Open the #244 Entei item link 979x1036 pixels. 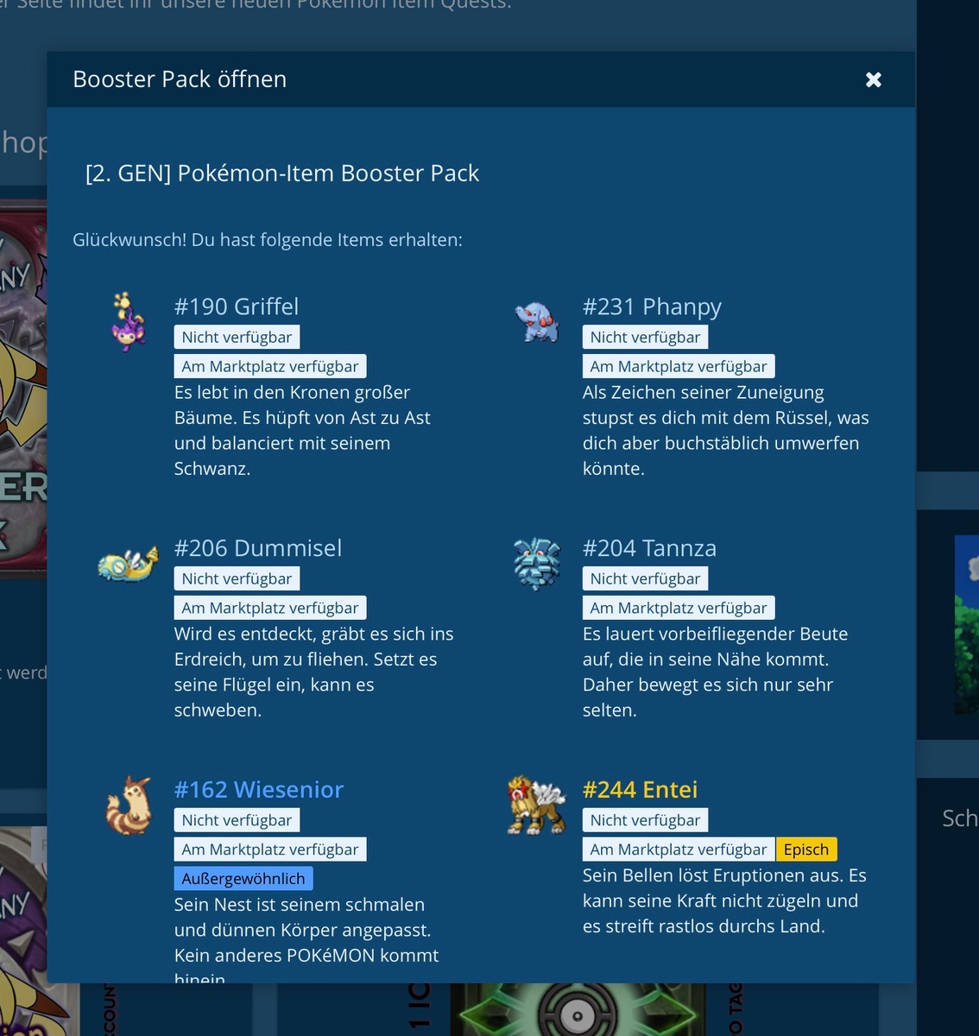640,789
